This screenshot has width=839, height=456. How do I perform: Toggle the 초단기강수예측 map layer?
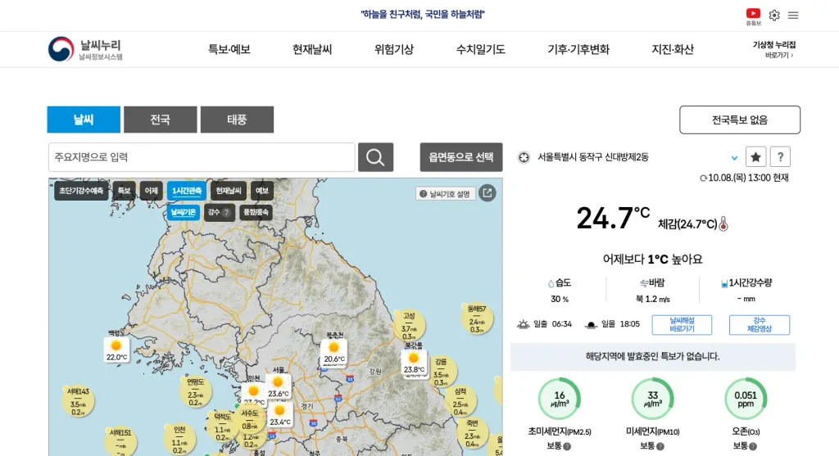pyautogui.click(x=81, y=191)
